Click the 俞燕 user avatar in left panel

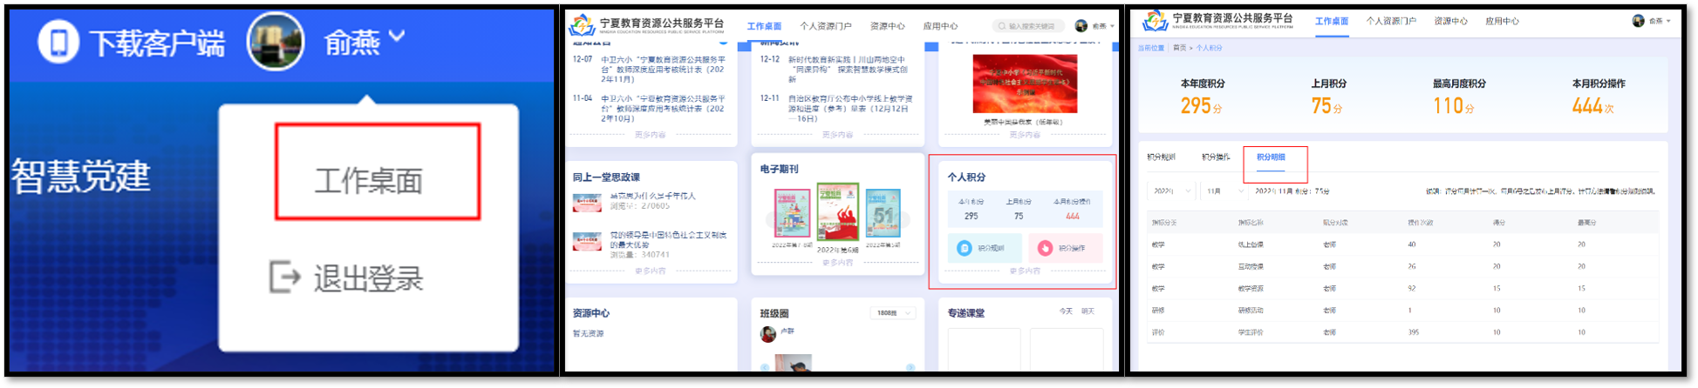[276, 41]
